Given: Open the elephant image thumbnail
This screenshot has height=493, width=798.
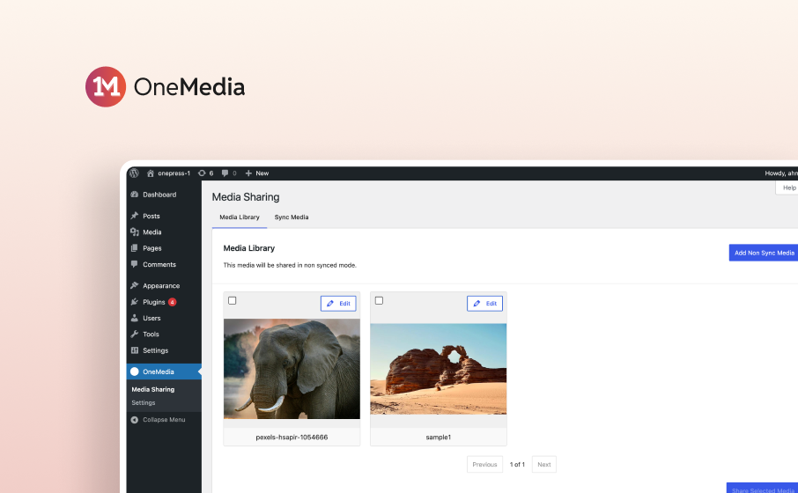Looking at the screenshot, I should (292, 369).
